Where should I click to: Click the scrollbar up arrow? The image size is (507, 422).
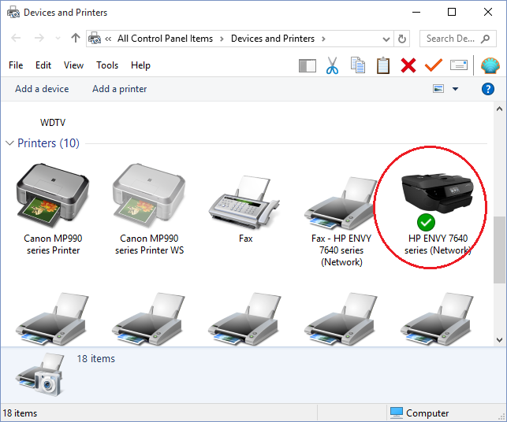tap(499, 109)
